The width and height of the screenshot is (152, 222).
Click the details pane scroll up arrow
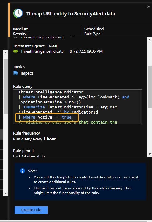coord(149,40)
